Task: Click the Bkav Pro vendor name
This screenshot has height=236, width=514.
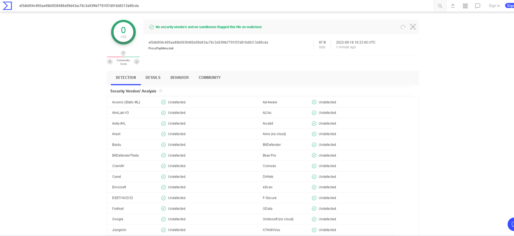Action: tap(269, 155)
